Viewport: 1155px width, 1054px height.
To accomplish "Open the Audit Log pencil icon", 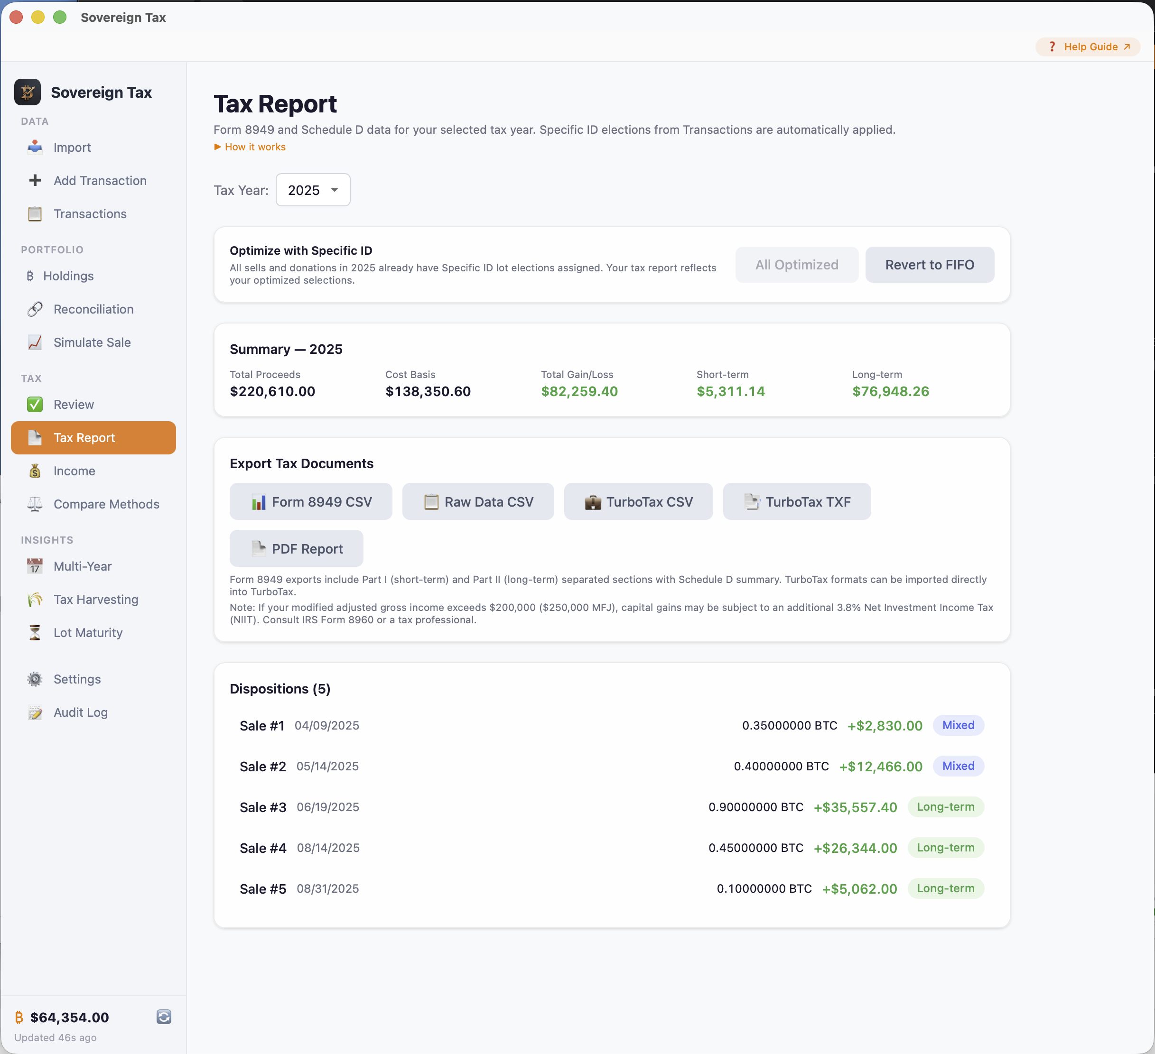I will click(x=34, y=712).
